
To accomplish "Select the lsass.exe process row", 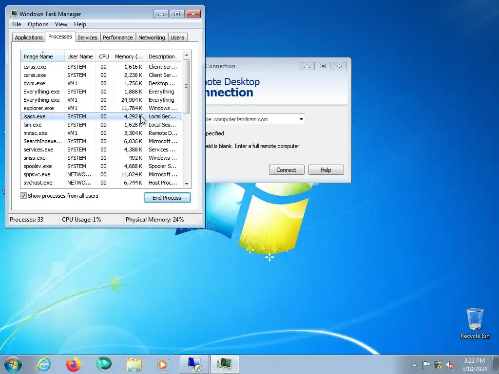I will (x=101, y=116).
